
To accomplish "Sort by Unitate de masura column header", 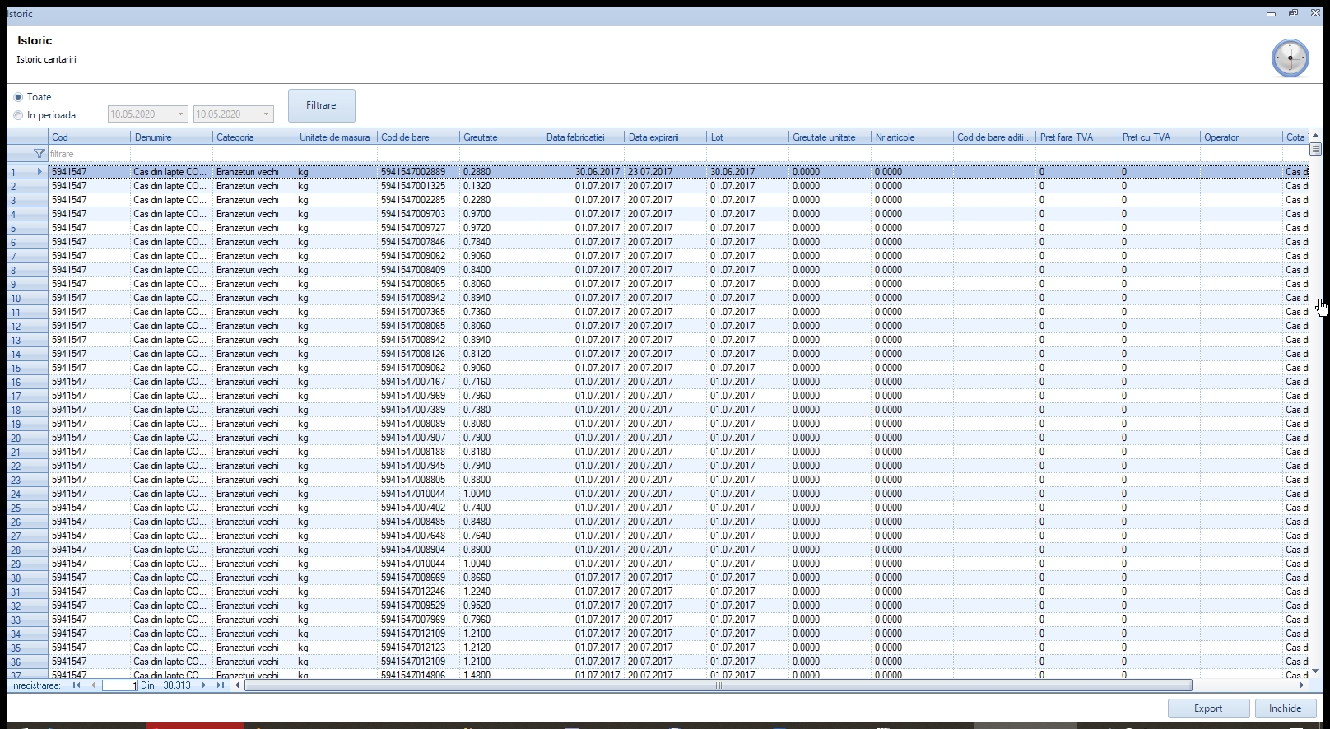I will (x=336, y=137).
